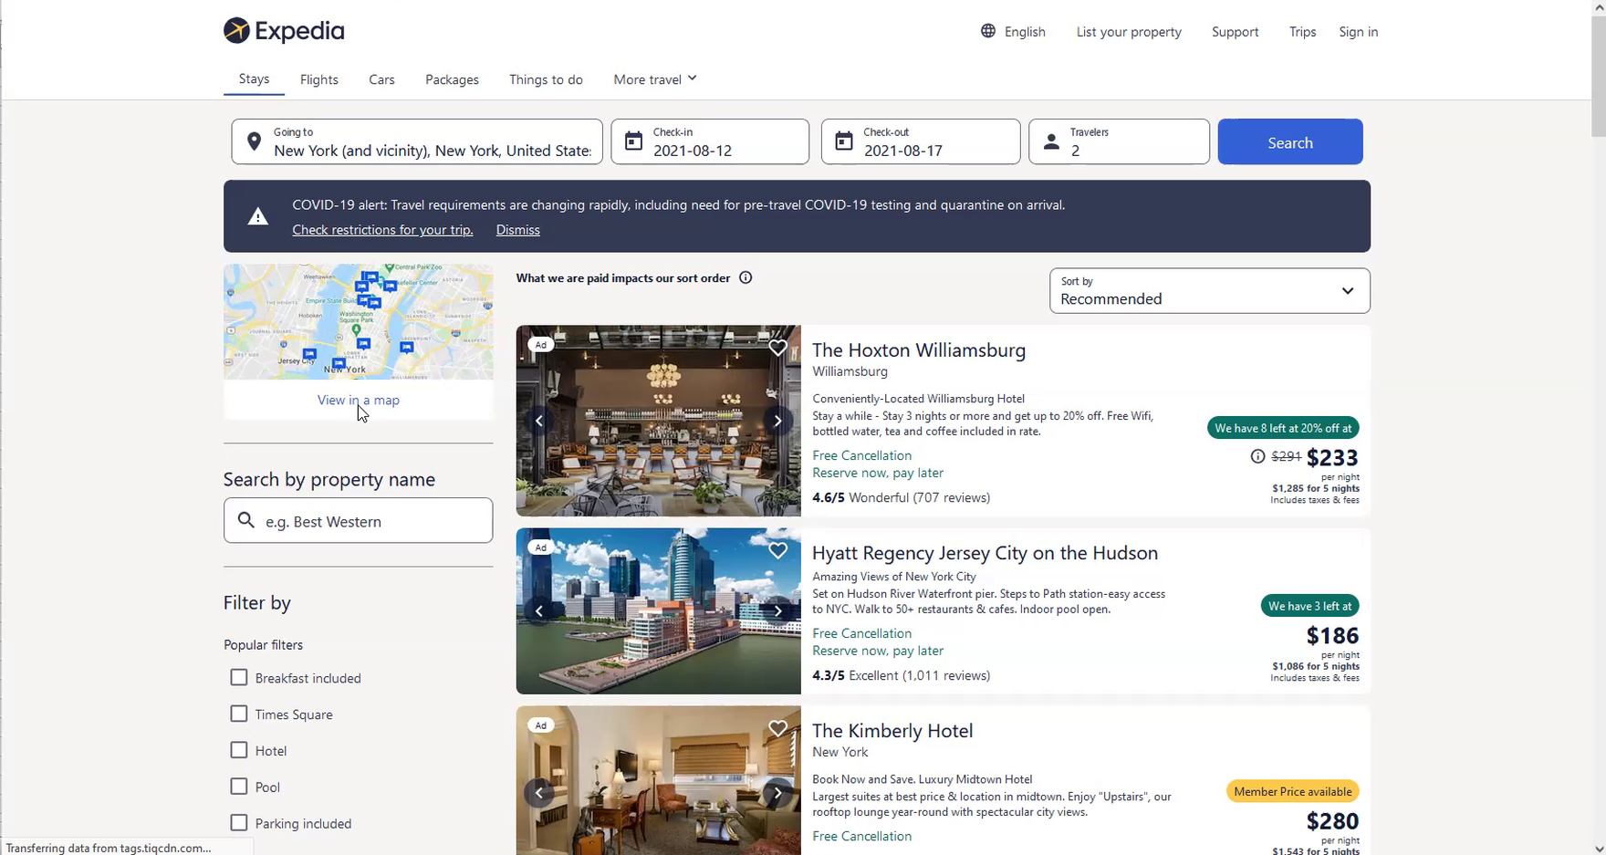Show next photo of The Hoxton Williamsburg
1606x855 pixels.
(x=777, y=421)
